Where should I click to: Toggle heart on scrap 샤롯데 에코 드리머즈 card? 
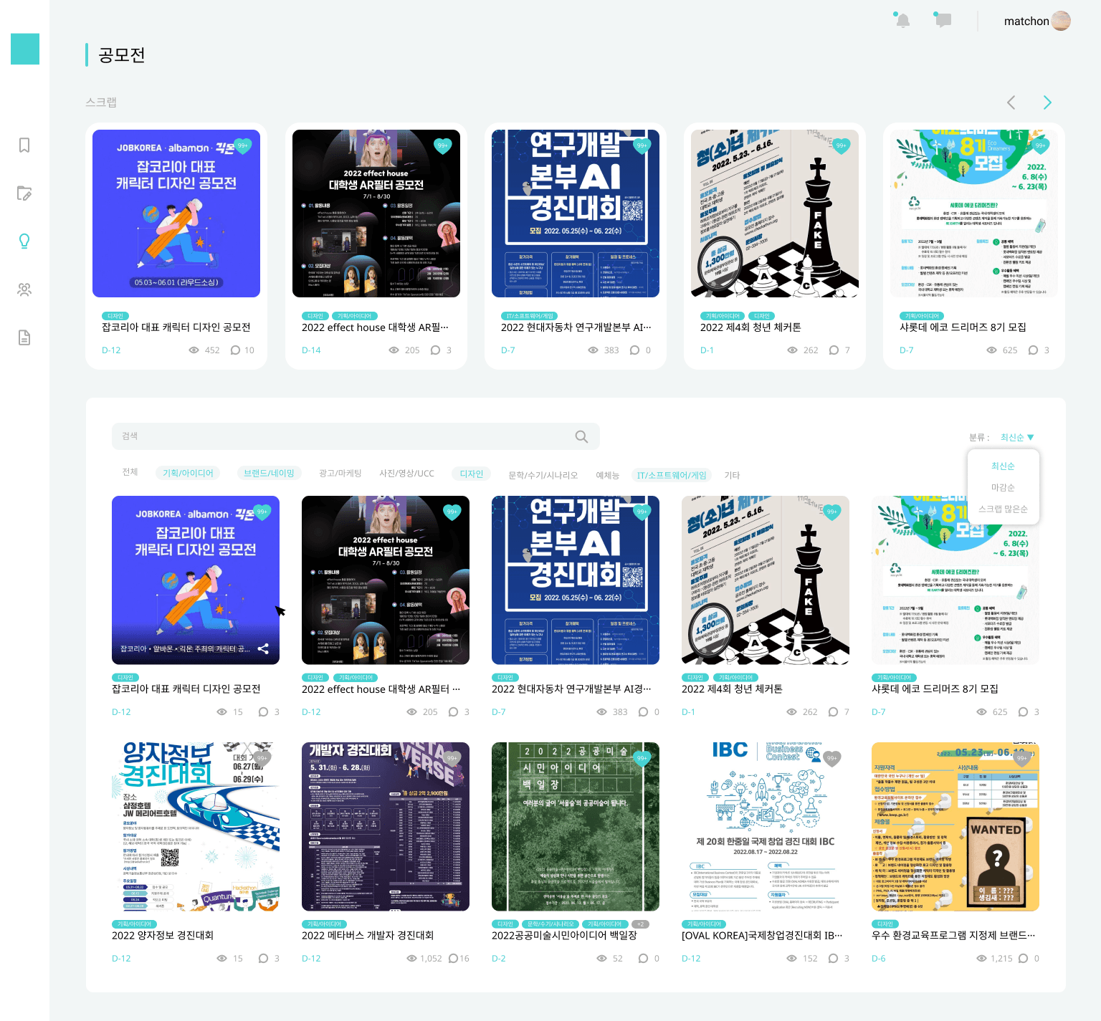[x=1041, y=146]
